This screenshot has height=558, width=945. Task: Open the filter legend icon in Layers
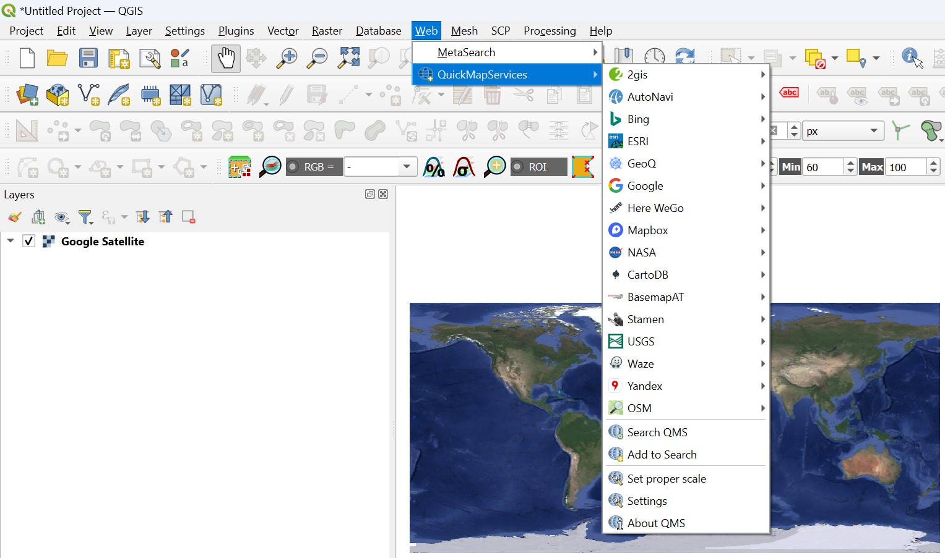point(85,217)
